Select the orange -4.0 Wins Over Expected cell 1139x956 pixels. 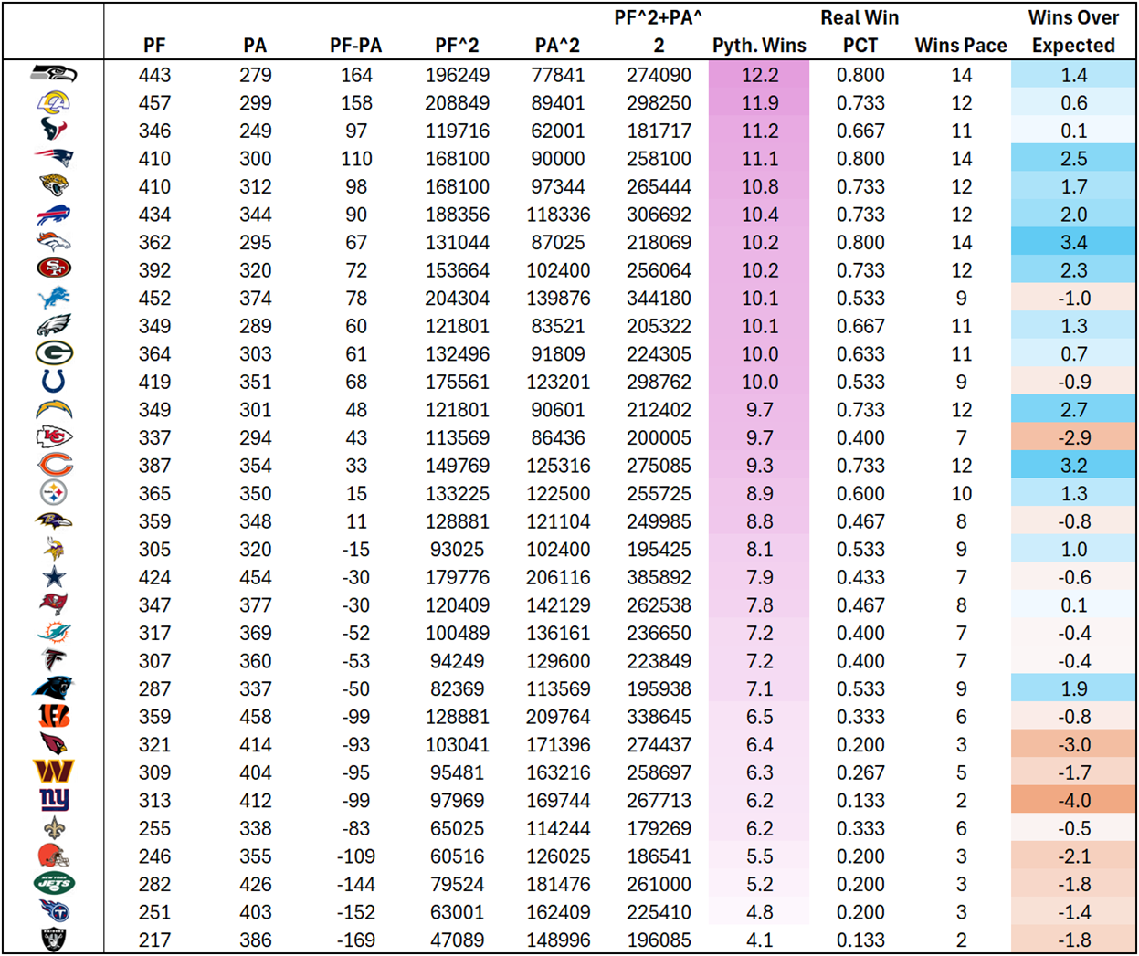coord(1073,801)
